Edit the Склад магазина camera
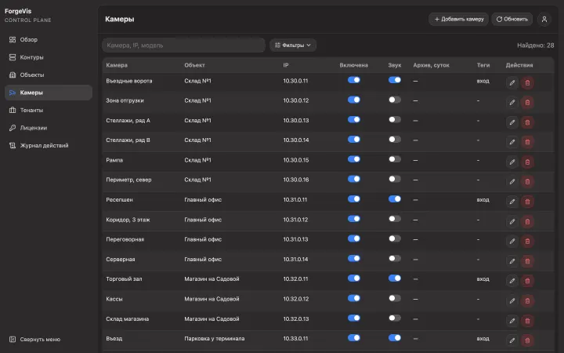Viewport: 564px width, 353px height. pyautogui.click(x=512, y=321)
